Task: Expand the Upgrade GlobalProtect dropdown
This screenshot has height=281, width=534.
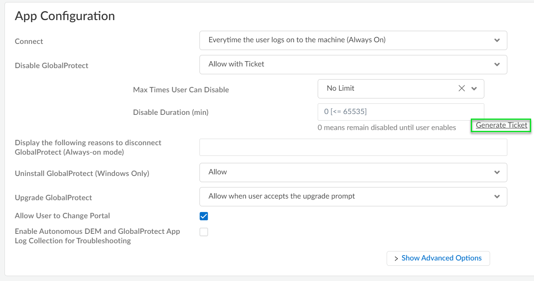Action: pyautogui.click(x=353, y=196)
